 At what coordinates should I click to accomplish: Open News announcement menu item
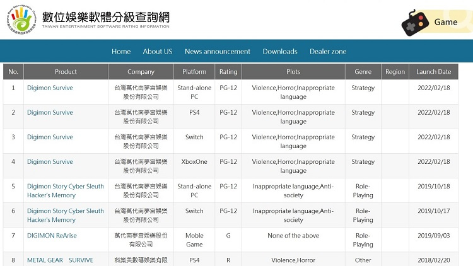coord(218,52)
